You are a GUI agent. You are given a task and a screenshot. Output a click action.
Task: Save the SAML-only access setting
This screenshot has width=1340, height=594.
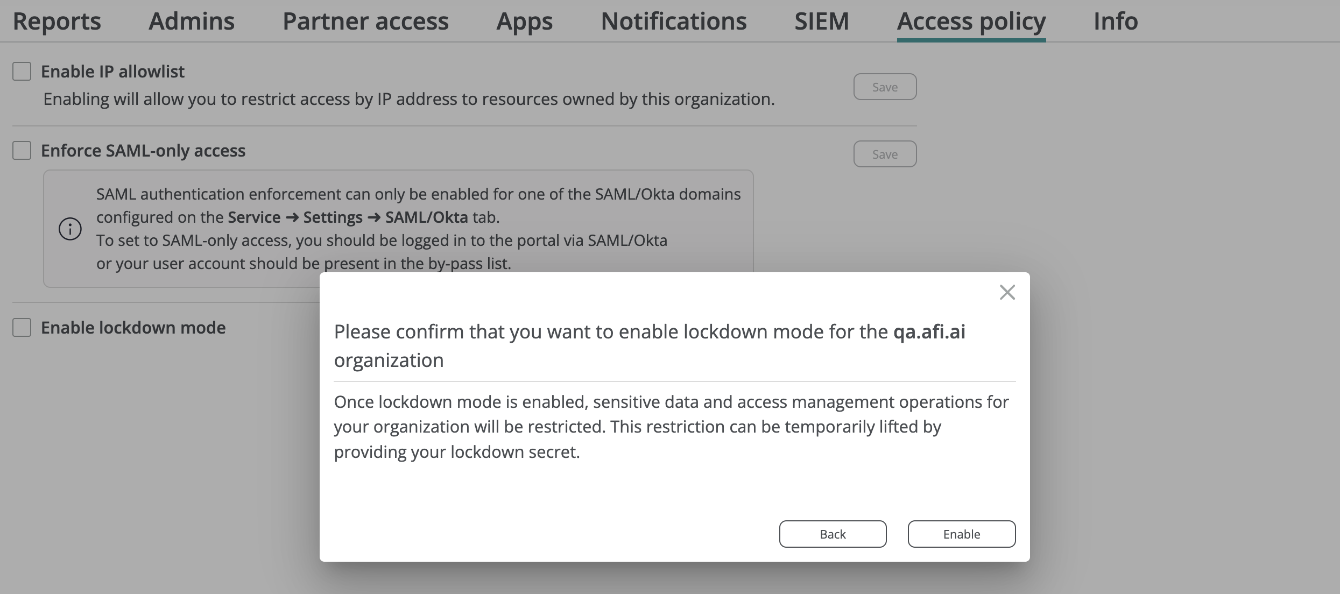pyautogui.click(x=885, y=154)
